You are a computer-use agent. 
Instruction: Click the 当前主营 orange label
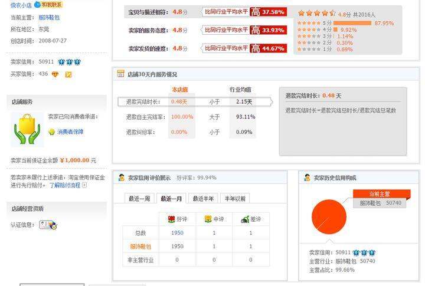click(382, 194)
